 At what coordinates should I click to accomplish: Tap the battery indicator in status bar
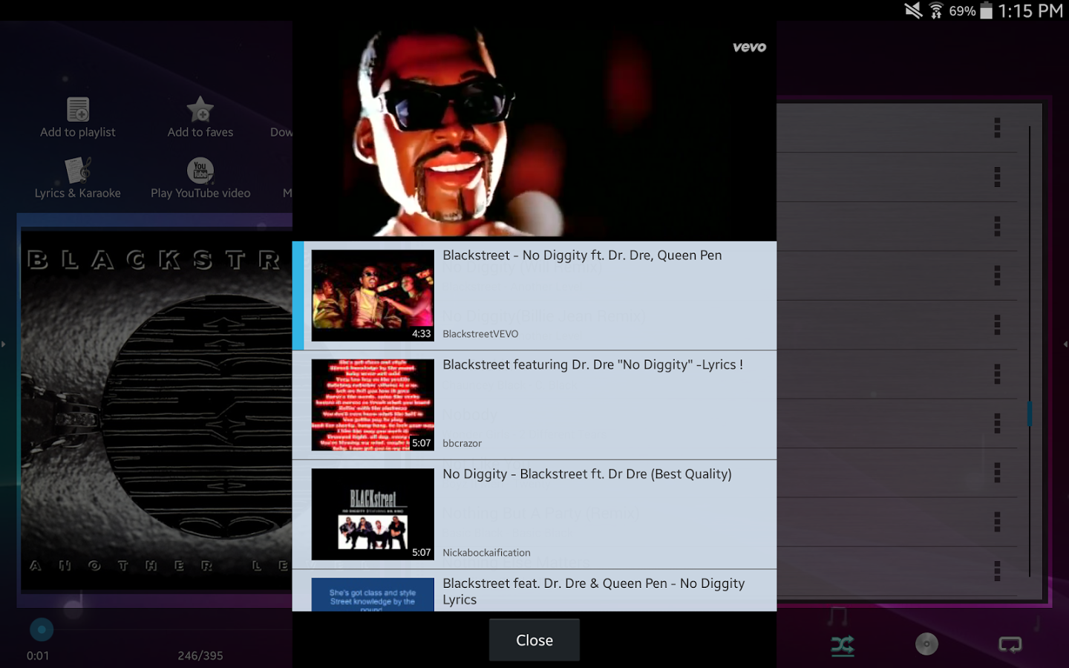tap(986, 11)
